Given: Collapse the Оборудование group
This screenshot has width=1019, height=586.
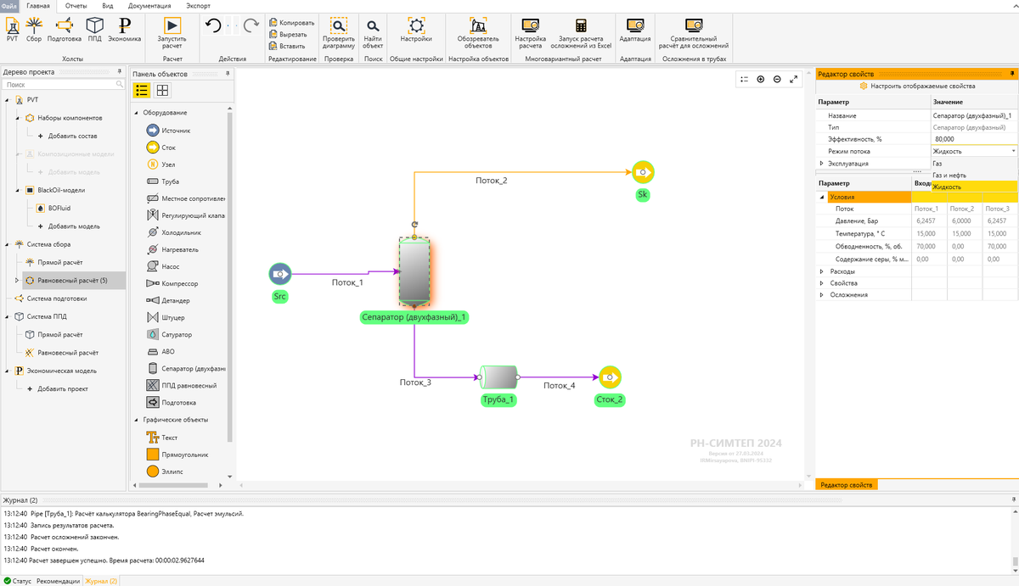Looking at the screenshot, I should (x=136, y=113).
